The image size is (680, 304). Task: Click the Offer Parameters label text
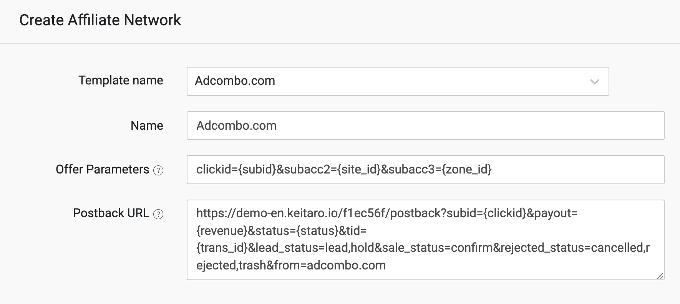[102, 169]
